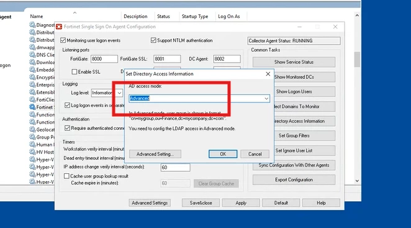Click Sync Configuration With Other Agents
This screenshot has width=411, height=228.
[294, 165]
